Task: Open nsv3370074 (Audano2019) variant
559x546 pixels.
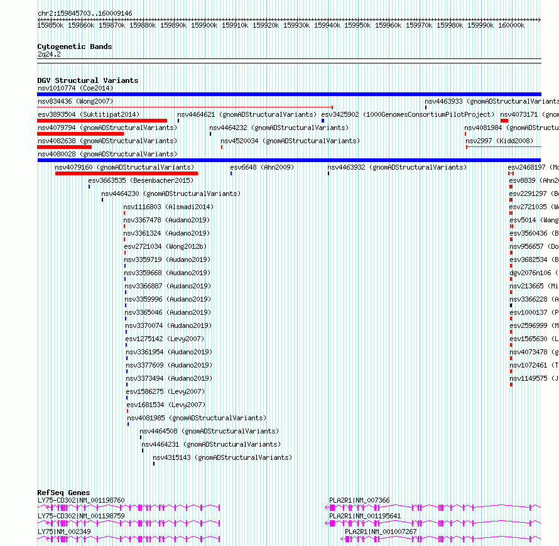Action: (168, 325)
